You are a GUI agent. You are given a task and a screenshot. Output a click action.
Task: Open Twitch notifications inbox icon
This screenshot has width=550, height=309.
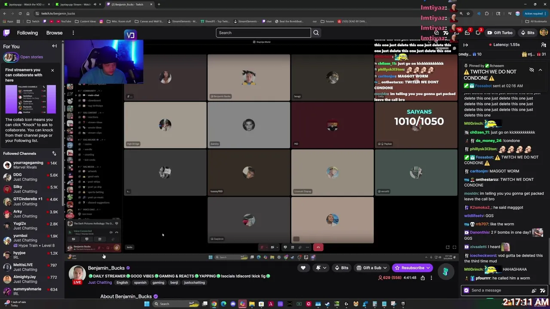pos(467,33)
